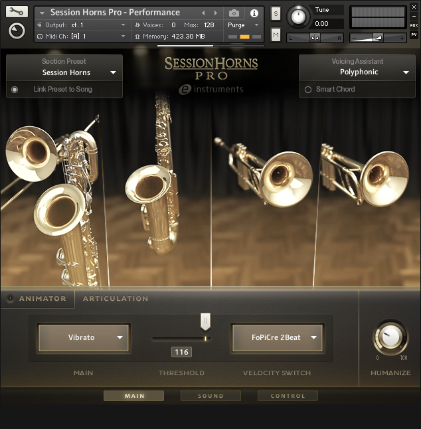Open the Voicing Assistant Polyphonic dropdown
Image resolution: width=421 pixels, height=429 pixels.
pyautogui.click(x=357, y=72)
